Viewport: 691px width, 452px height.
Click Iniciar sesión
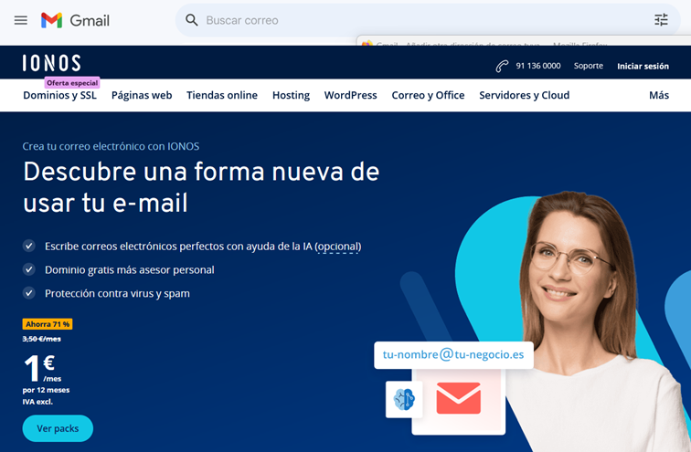coord(643,66)
